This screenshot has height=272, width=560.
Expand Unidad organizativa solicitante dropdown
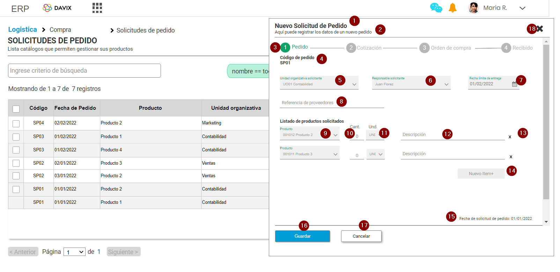pyautogui.click(x=354, y=84)
